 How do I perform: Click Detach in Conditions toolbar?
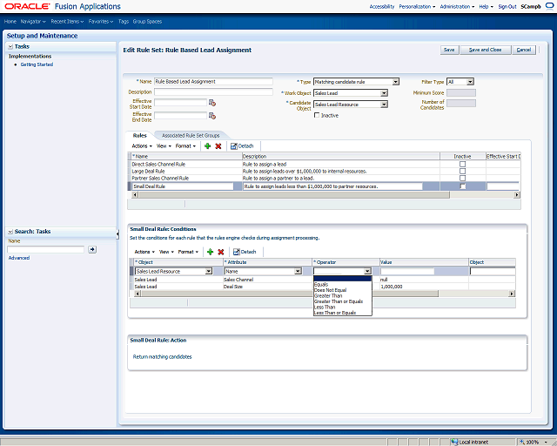tap(245, 252)
